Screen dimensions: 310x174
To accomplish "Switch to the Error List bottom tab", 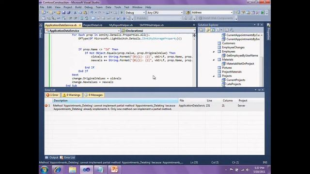I will tap(67, 158).
